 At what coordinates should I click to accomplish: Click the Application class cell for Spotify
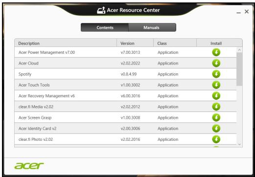(168, 74)
